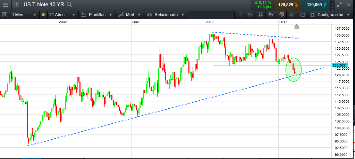Toggle the chart grid icon
The width and height of the screenshot is (355, 159).
pyautogui.click(x=260, y=15)
